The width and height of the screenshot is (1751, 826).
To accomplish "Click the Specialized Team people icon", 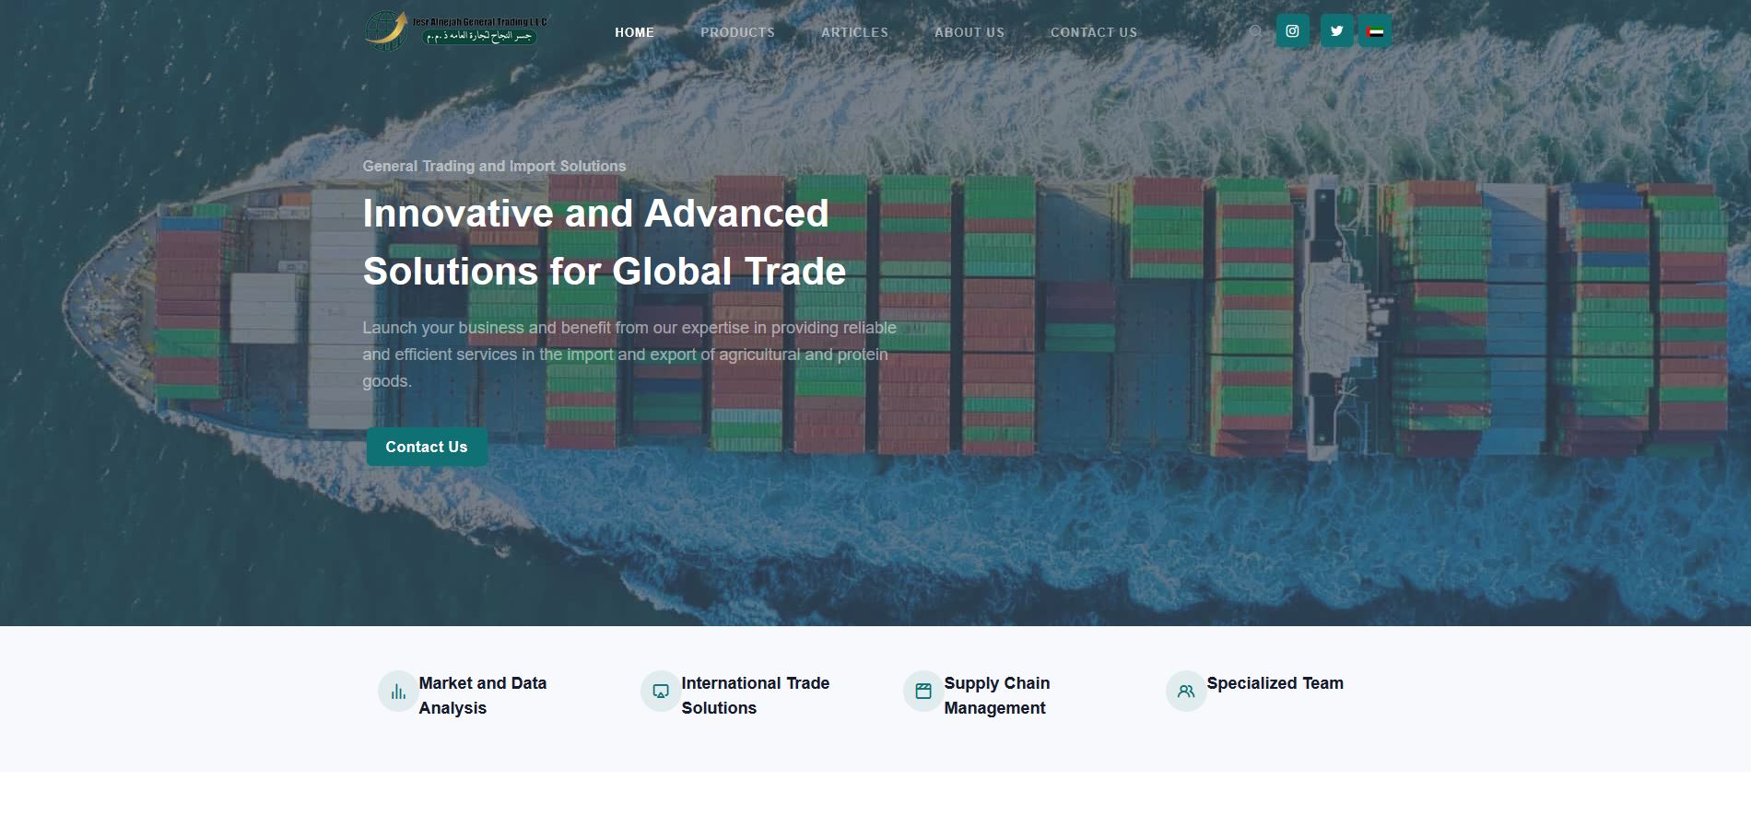I will (x=1186, y=692).
